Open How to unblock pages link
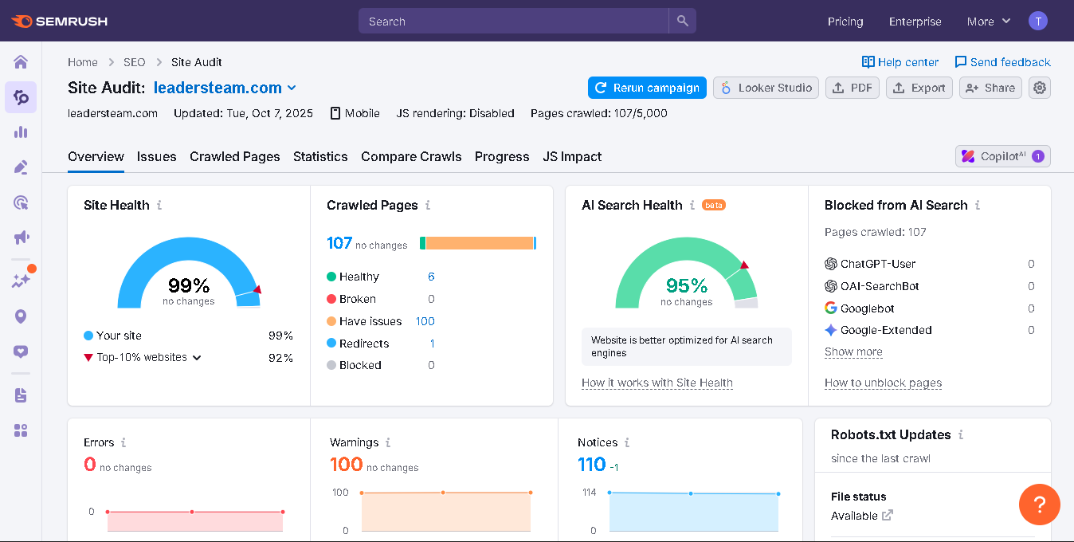This screenshot has width=1074, height=542. click(x=883, y=383)
